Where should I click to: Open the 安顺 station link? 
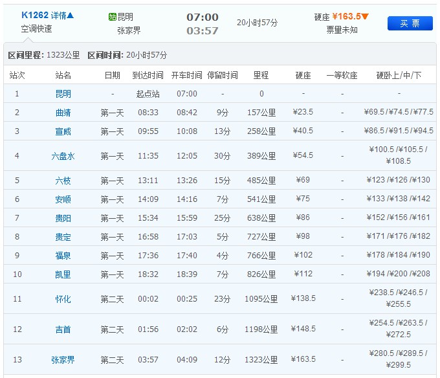pyautogui.click(x=63, y=199)
